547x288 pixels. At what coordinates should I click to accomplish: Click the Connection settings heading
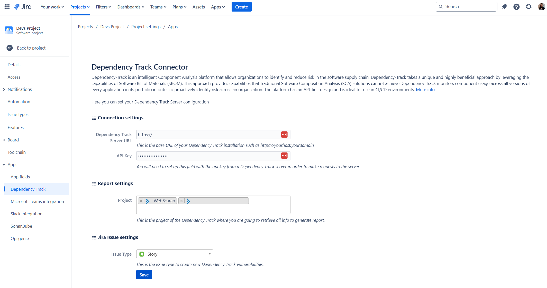(x=120, y=118)
